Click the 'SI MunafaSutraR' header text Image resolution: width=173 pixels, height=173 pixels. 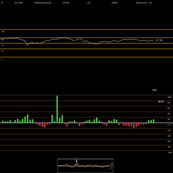(x=43, y=3)
